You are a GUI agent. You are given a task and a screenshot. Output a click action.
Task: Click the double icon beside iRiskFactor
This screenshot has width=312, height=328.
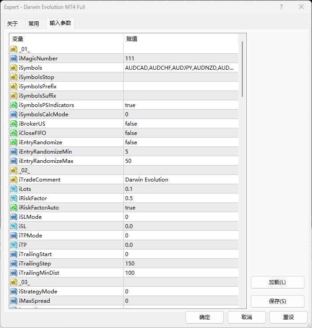pos(14,198)
